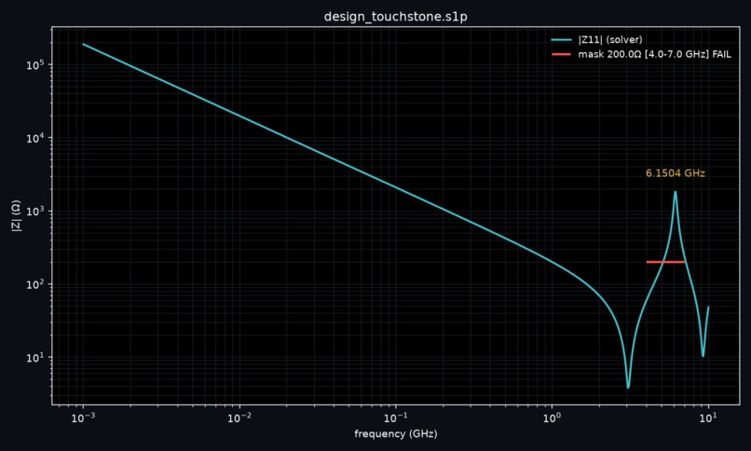
Task: Click the 10^-3 x-axis tick label
Action: [83, 417]
